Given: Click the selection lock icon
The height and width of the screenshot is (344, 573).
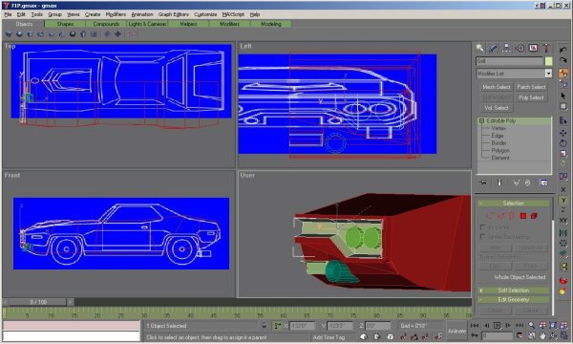Looking at the screenshot, I should pyautogui.click(x=265, y=325).
